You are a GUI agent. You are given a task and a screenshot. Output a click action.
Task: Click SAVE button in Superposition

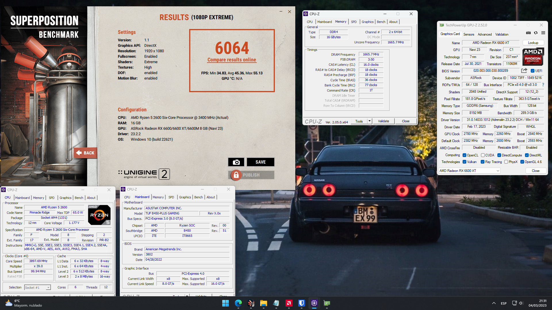[260, 162]
